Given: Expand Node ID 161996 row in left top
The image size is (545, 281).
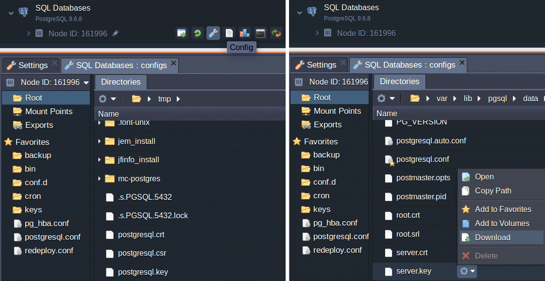Looking at the screenshot, I should coord(29,34).
